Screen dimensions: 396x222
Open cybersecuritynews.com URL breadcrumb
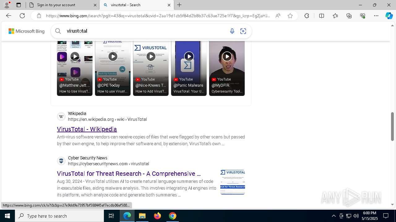pyautogui.click(x=109, y=164)
